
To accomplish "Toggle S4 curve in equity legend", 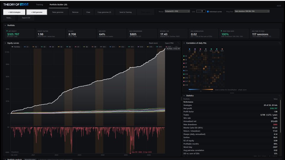I will pos(52,47).
